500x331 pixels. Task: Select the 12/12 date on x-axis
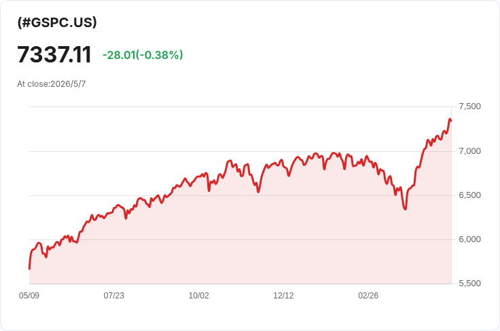click(x=283, y=296)
